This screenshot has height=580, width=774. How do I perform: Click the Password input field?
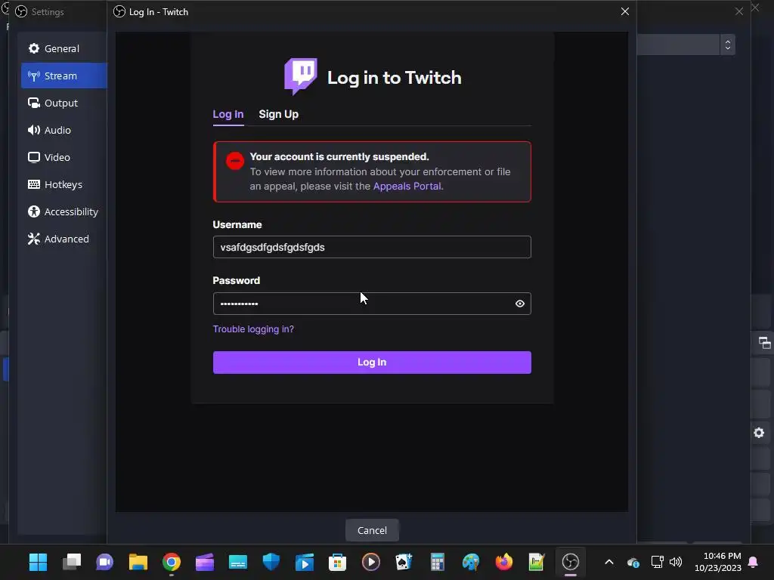(372, 304)
